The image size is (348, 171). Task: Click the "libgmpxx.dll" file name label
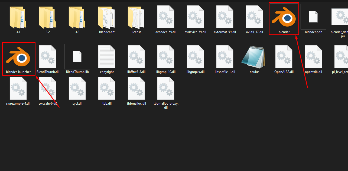(x=195, y=72)
